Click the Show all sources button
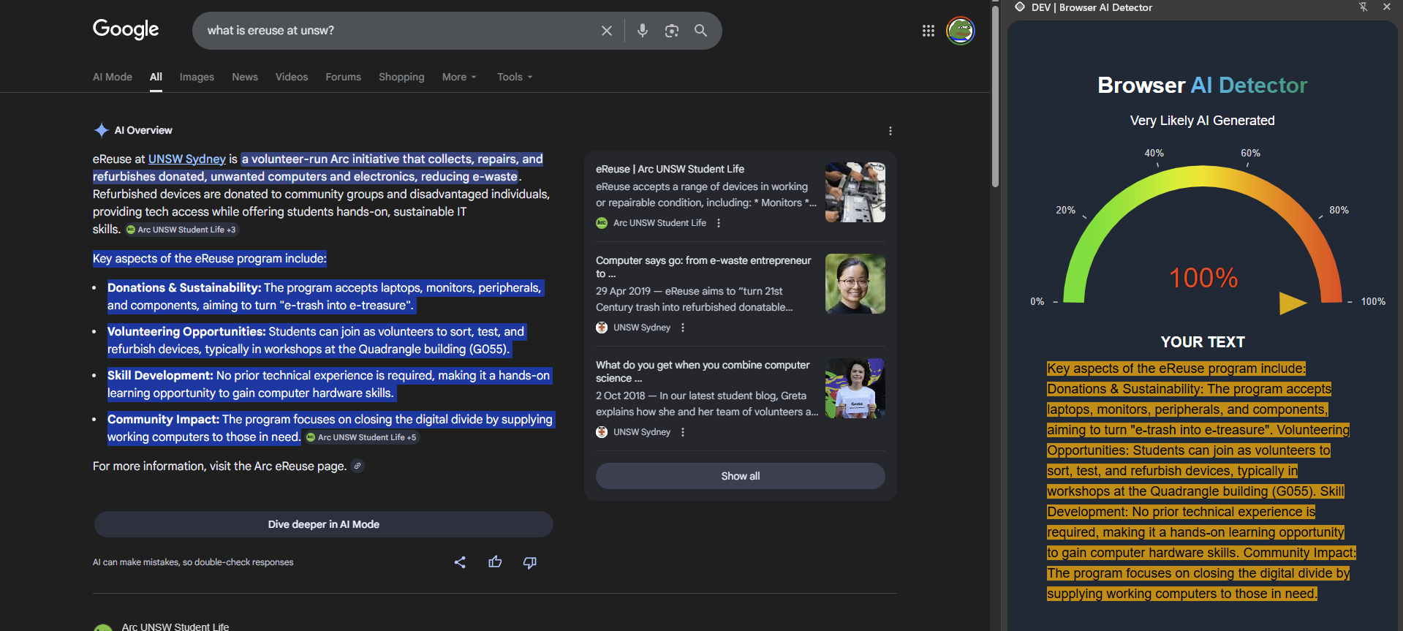Image resolution: width=1403 pixels, height=631 pixels. [x=741, y=476]
